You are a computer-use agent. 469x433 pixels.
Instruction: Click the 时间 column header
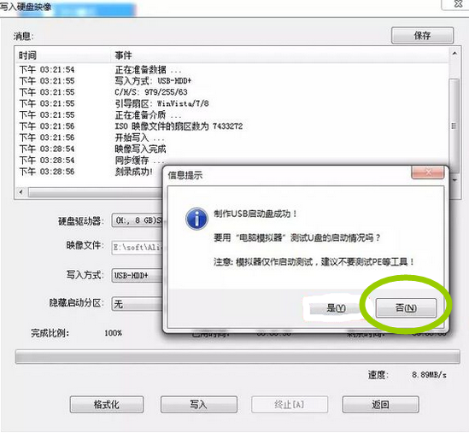(27, 55)
